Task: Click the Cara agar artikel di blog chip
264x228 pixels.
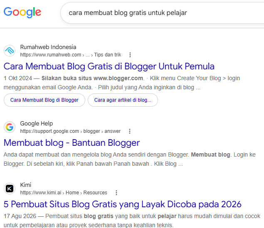Action: tap(123, 100)
